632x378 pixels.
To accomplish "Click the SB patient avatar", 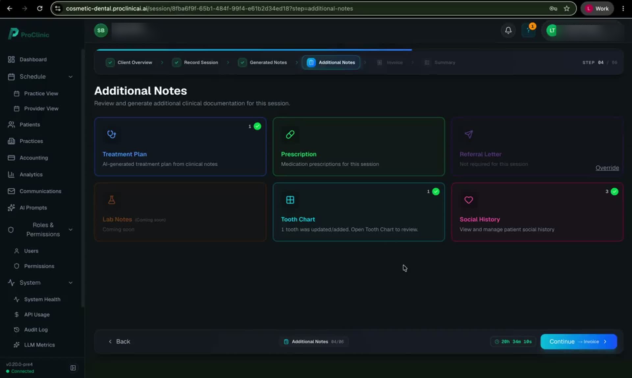I will (101, 30).
